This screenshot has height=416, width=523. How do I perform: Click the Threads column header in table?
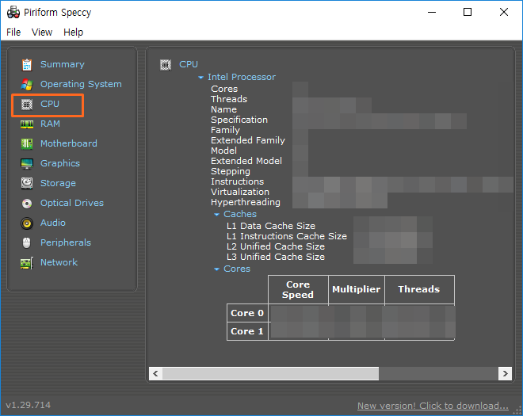(x=419, y=290)
